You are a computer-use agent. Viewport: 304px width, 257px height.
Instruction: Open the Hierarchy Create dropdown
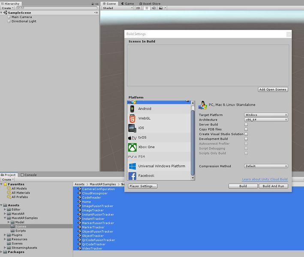point(7,8)
